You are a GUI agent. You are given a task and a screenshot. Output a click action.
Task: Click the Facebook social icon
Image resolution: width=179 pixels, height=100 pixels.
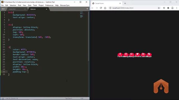coord(120,54)
